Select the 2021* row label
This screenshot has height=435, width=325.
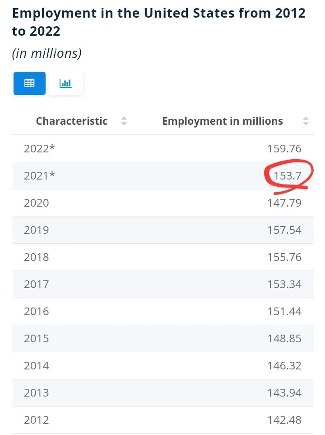(39, 176)
